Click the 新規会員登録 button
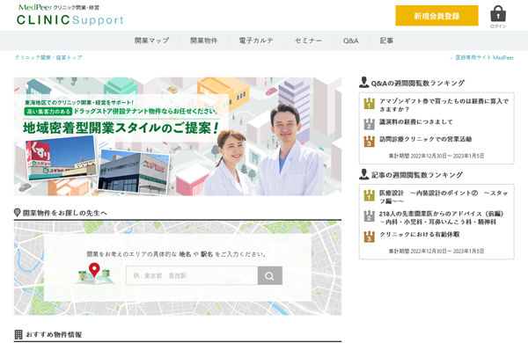The image size is (528, 343). 436,16
